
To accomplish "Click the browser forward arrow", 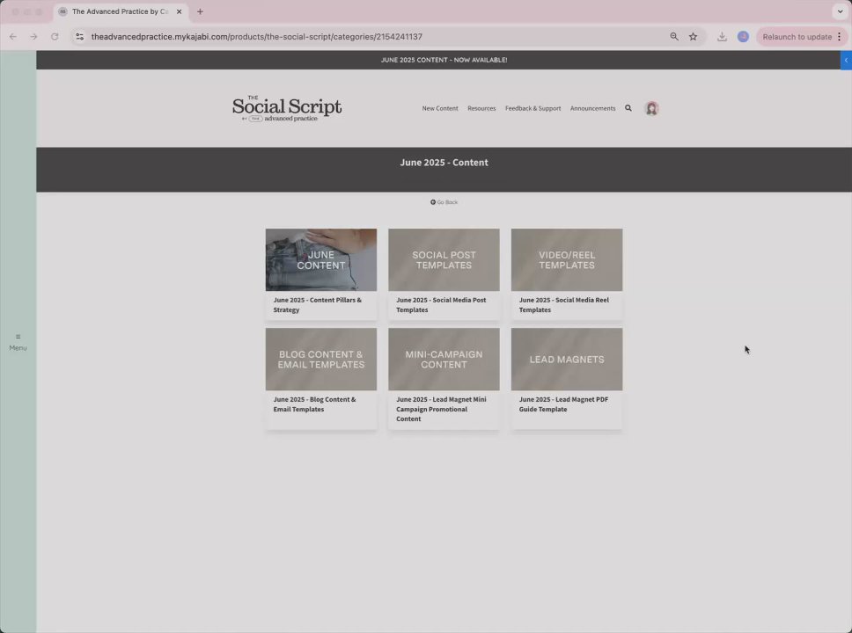I will (33, 37).
